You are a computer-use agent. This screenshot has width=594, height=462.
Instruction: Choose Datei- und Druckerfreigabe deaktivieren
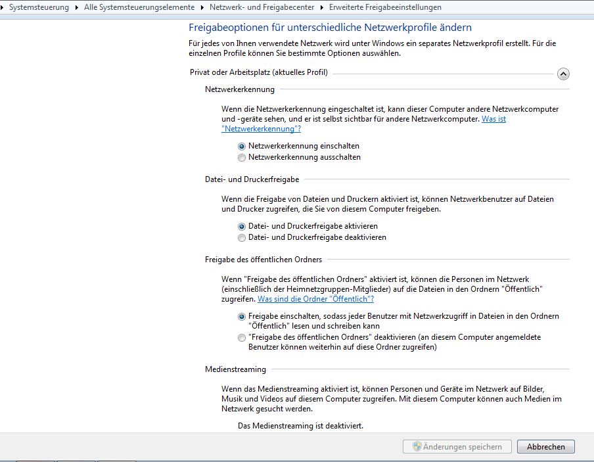[242, 238]
